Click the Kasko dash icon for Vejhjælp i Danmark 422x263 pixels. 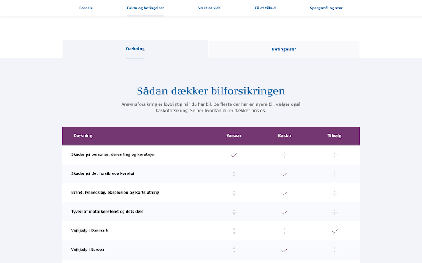[284, 231]
